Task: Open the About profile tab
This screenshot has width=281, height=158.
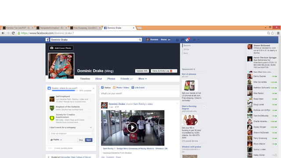Action: 98,79
